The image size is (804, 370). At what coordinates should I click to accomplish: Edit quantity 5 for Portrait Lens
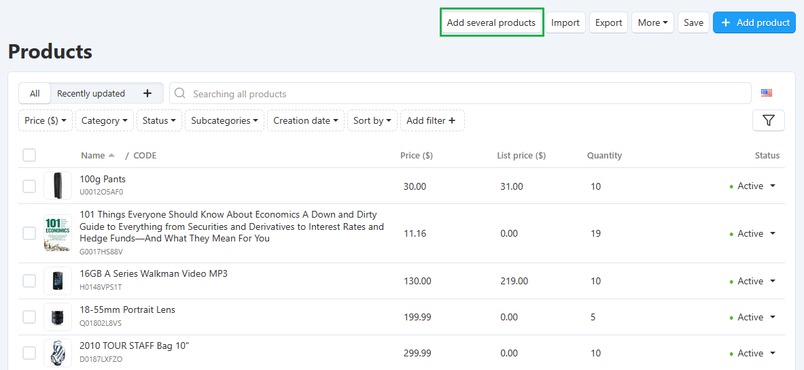coord(593,317)
